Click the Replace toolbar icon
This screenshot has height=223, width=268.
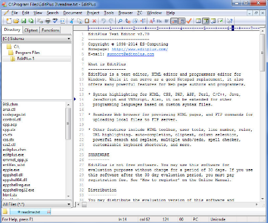click(128, 21)
